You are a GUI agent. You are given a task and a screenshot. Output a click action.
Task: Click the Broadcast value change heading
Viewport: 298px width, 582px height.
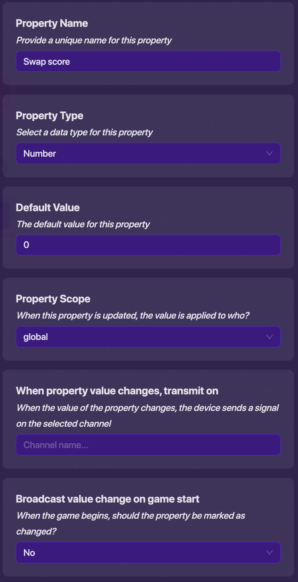tap(107, 499)
